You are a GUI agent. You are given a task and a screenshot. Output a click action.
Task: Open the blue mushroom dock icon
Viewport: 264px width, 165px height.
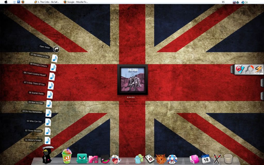(172, 159)
